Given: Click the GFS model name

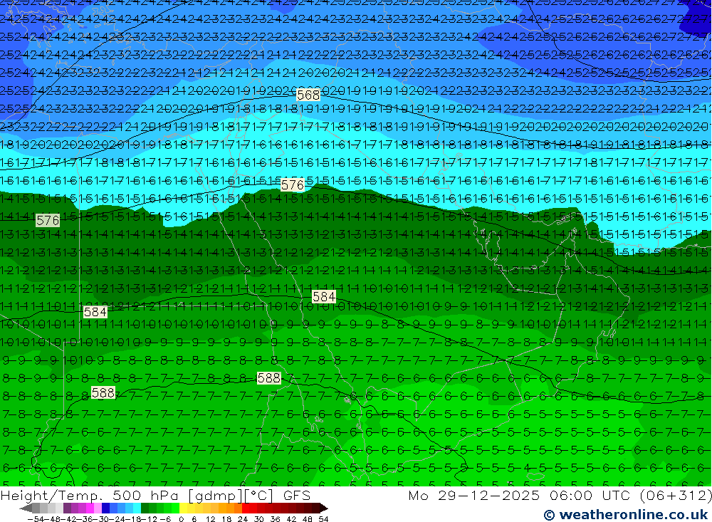Looking at the screenshot, I should point(297,496).
